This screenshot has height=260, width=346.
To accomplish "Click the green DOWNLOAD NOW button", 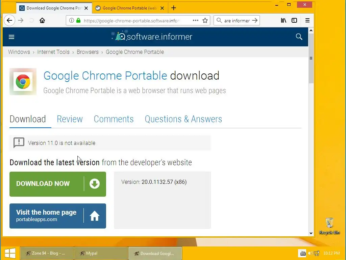I will click(58, 184).
